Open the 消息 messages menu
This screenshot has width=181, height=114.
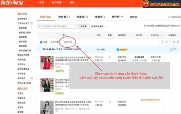click(72, 2)
